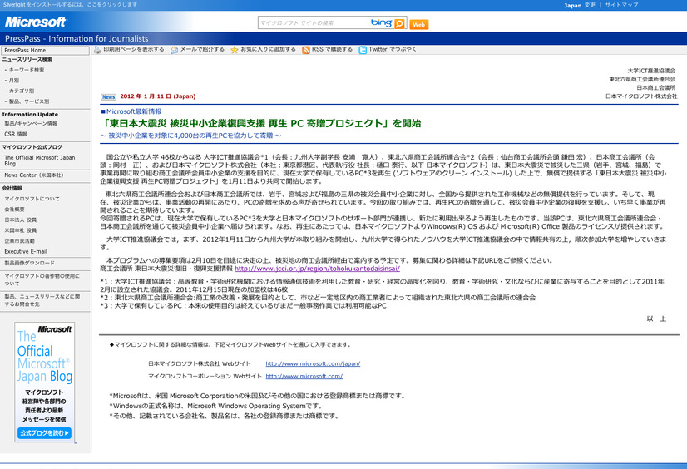Open CSR 情報 in the sidebar
687x469 pixels.
pyautogui.click(x=16, y=134)
